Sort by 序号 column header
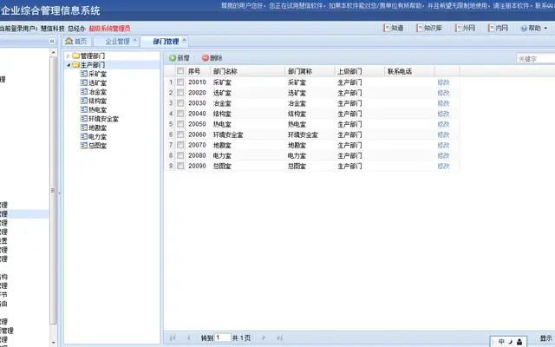The height and width of the screenshot is (347, 555). point(198,71)
